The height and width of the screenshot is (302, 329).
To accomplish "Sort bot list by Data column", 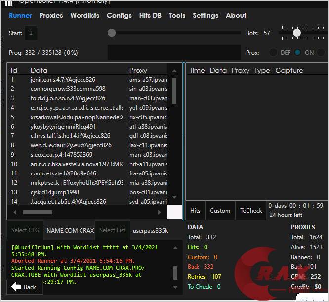I will point(39,70).
